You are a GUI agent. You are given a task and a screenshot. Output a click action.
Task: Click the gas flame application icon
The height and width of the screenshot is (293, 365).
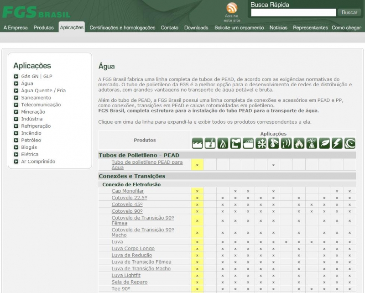click(x=223, y=143)
